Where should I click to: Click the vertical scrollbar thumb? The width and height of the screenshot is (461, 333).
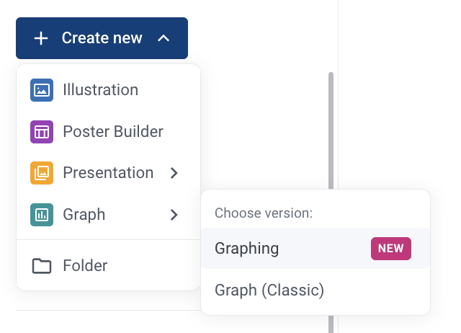tap(331, 131)
